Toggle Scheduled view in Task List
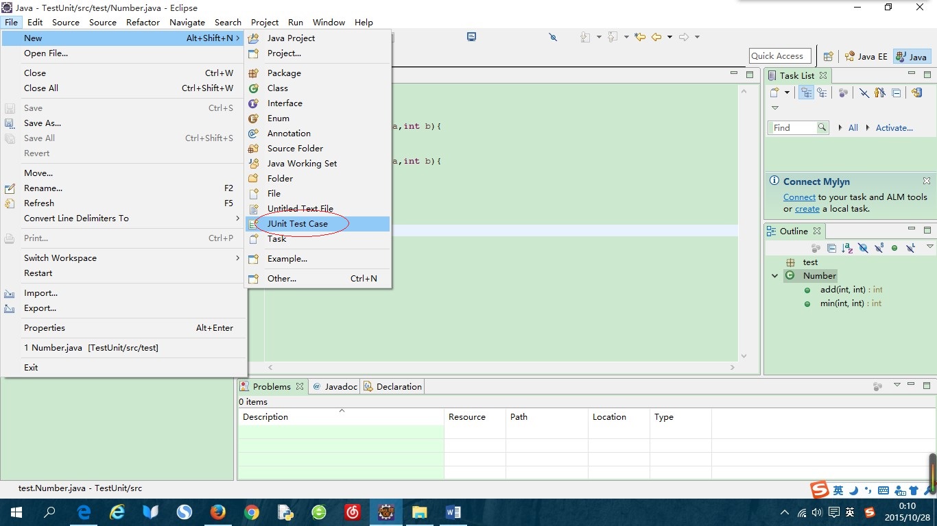This screenshot has width=937, height=526. [822, 92]
